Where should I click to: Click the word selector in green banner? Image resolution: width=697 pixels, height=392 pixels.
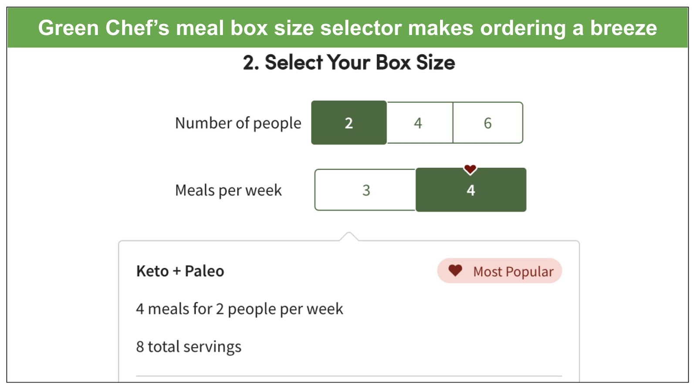(x=361, y=28)
